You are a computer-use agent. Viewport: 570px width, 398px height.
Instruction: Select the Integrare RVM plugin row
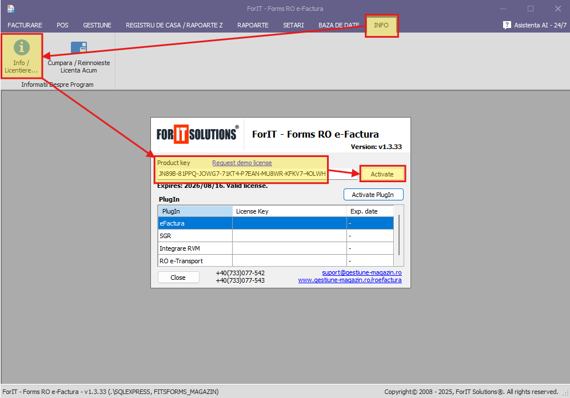point(276,248)
